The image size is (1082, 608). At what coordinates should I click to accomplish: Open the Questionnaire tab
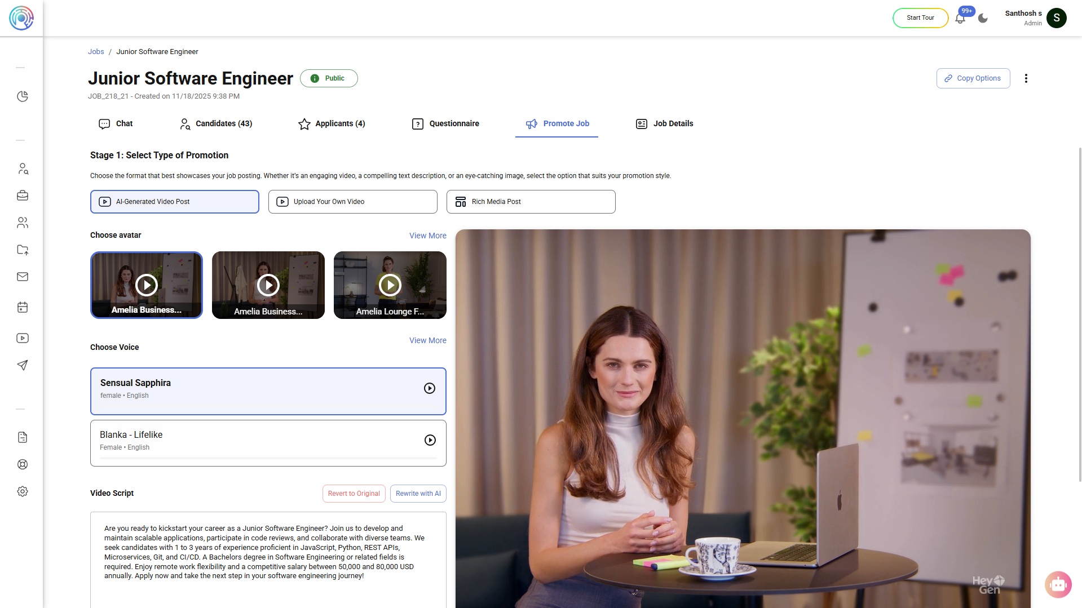pos(445,123)
